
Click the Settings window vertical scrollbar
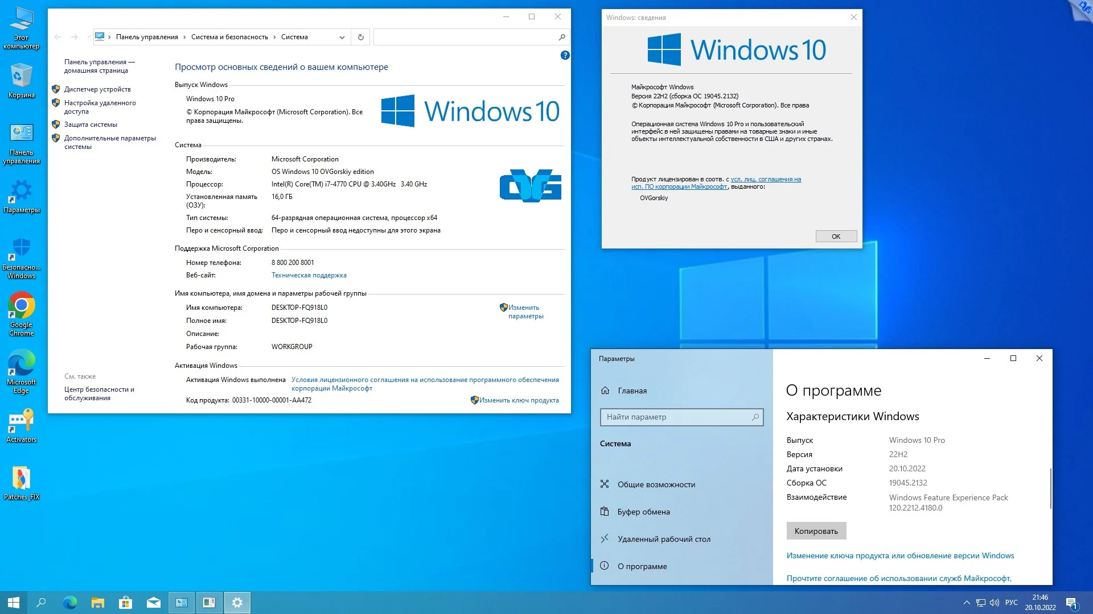tap(1050, 489)
